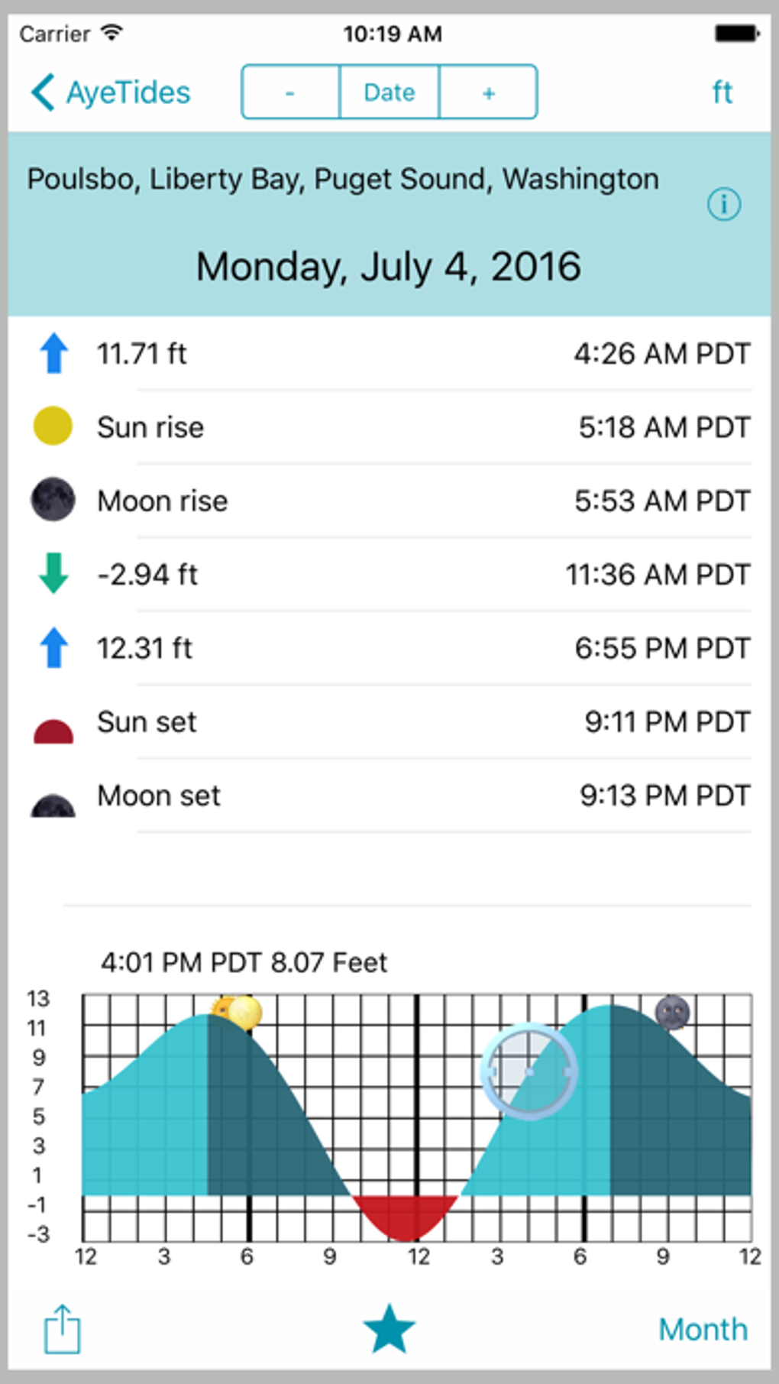Tap the favorite star icon
This screenshot has width=779, height=1384.
[389, 1329]
